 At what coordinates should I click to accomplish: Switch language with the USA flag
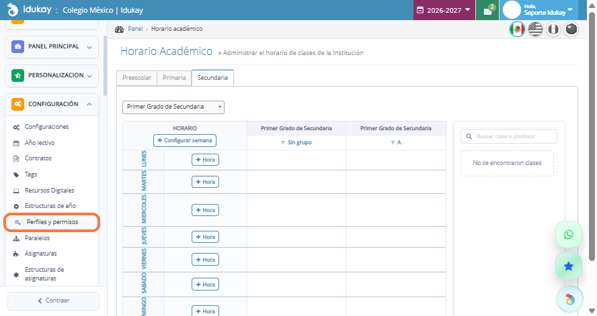[x=535, y=30]
